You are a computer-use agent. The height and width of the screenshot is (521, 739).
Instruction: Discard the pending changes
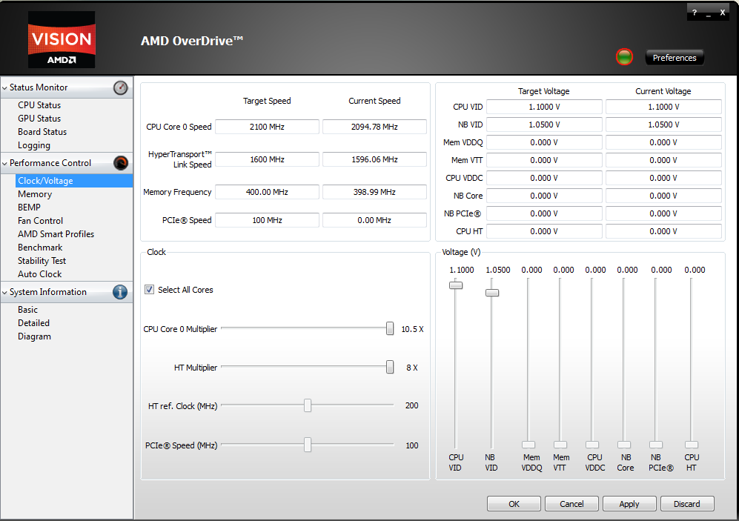(x=687, y=503)
